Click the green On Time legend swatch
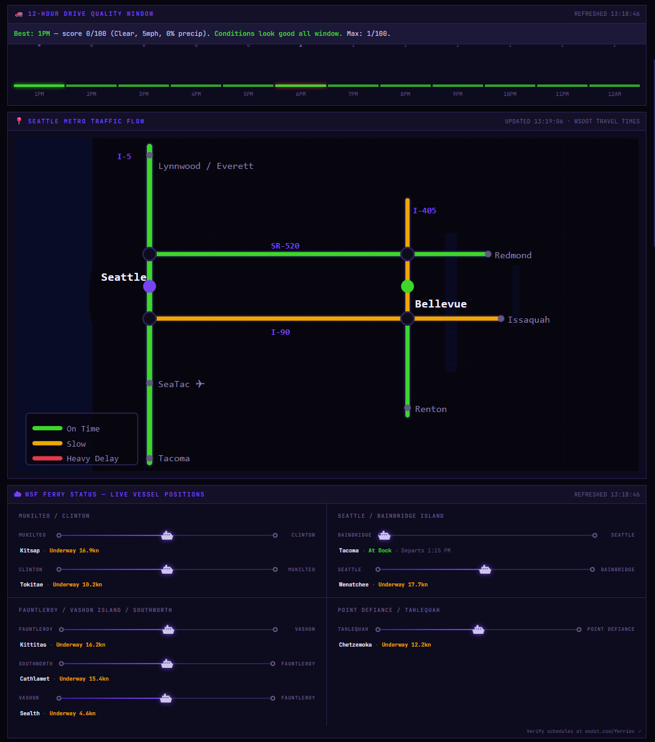 pyautogui.click(x=47, y=428)
